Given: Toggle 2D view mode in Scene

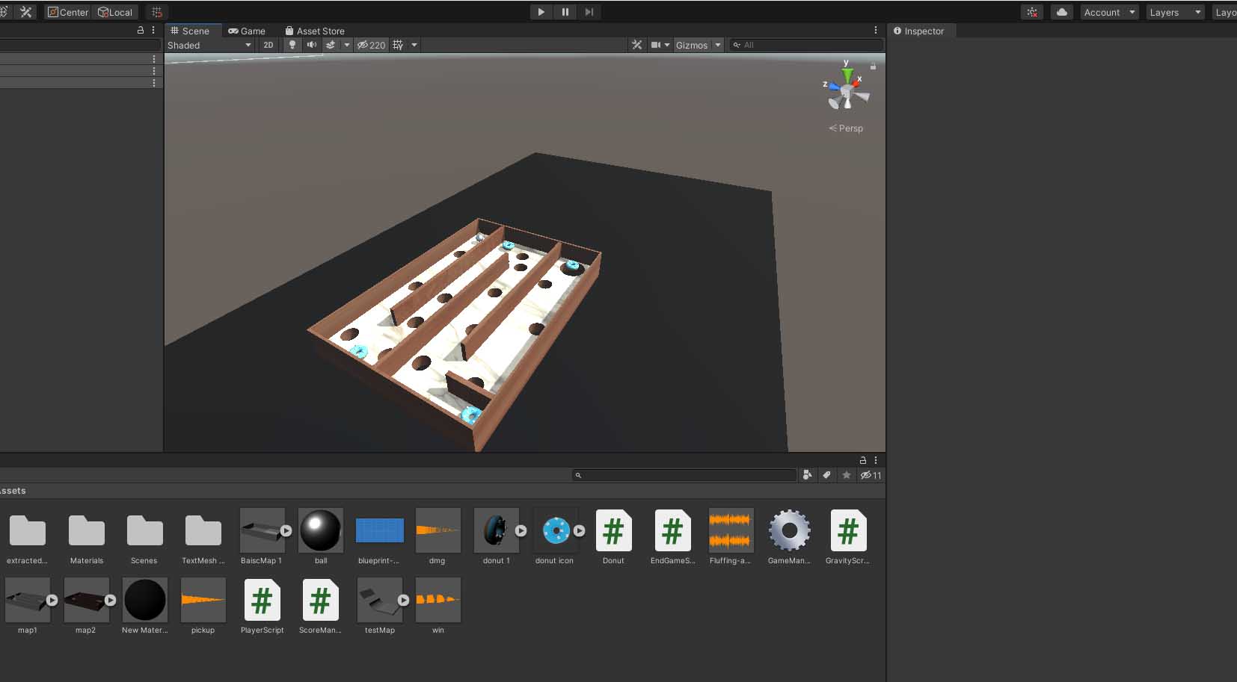Looking at the screenshot, I should coord(268,45).
